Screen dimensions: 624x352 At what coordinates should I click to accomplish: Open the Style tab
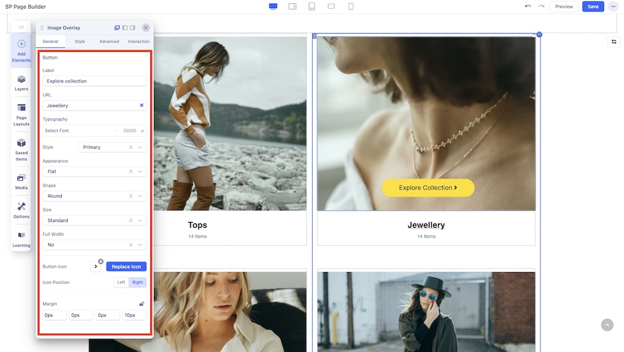pos(80,41)
